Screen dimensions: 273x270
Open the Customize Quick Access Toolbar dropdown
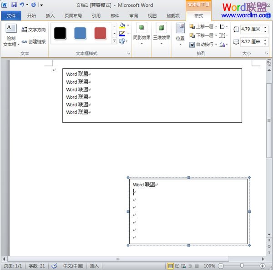41,5
